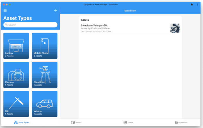This screenshot has height=128, width=203.
Task: Select the Steadicam asset type card
Action: pos(45,75)
